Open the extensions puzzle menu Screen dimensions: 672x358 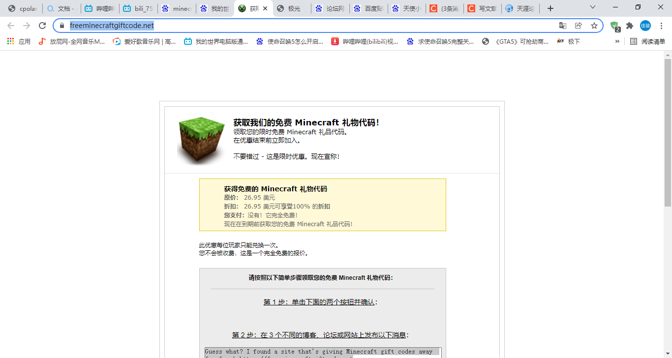click(x=630, y=26)
